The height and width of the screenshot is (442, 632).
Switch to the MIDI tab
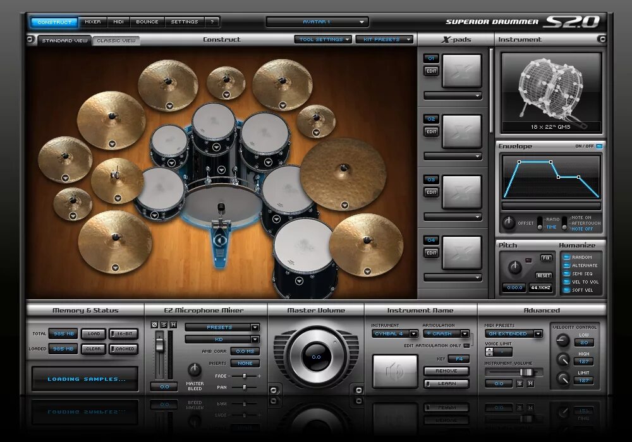coord(119,21)
